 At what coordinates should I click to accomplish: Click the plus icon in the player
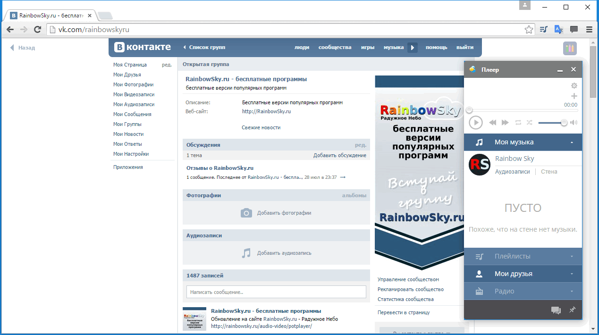(x=574, y=96)
